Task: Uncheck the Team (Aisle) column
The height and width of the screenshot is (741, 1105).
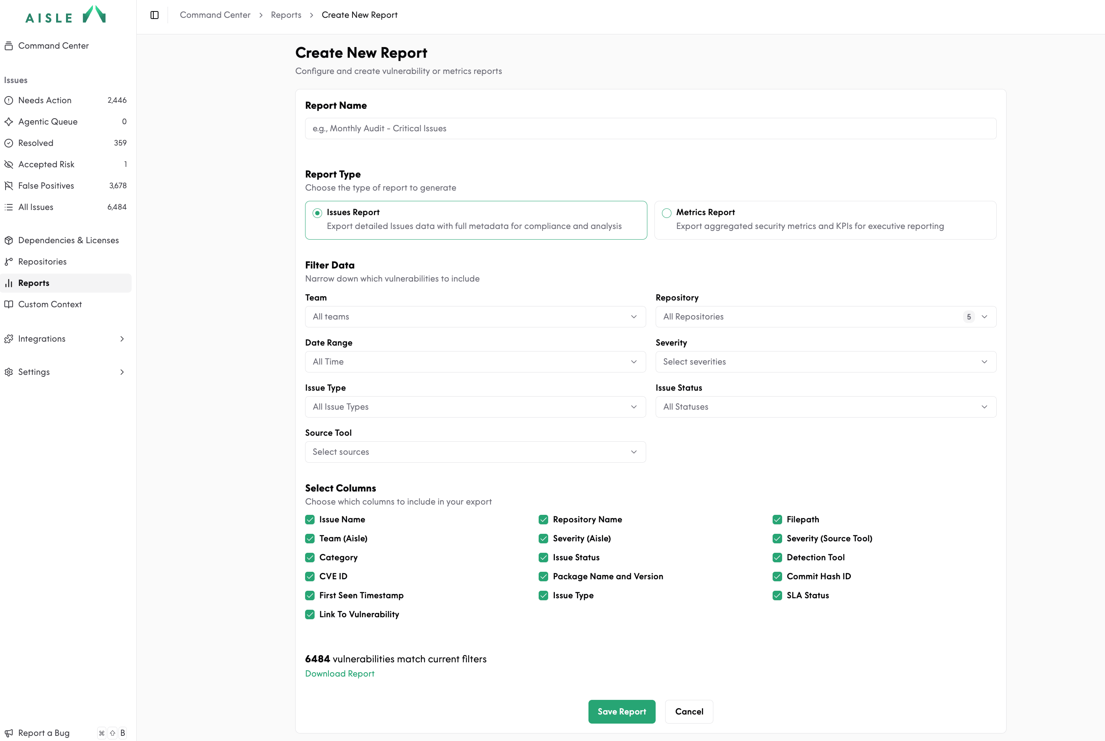Action: tap(310, 538)
